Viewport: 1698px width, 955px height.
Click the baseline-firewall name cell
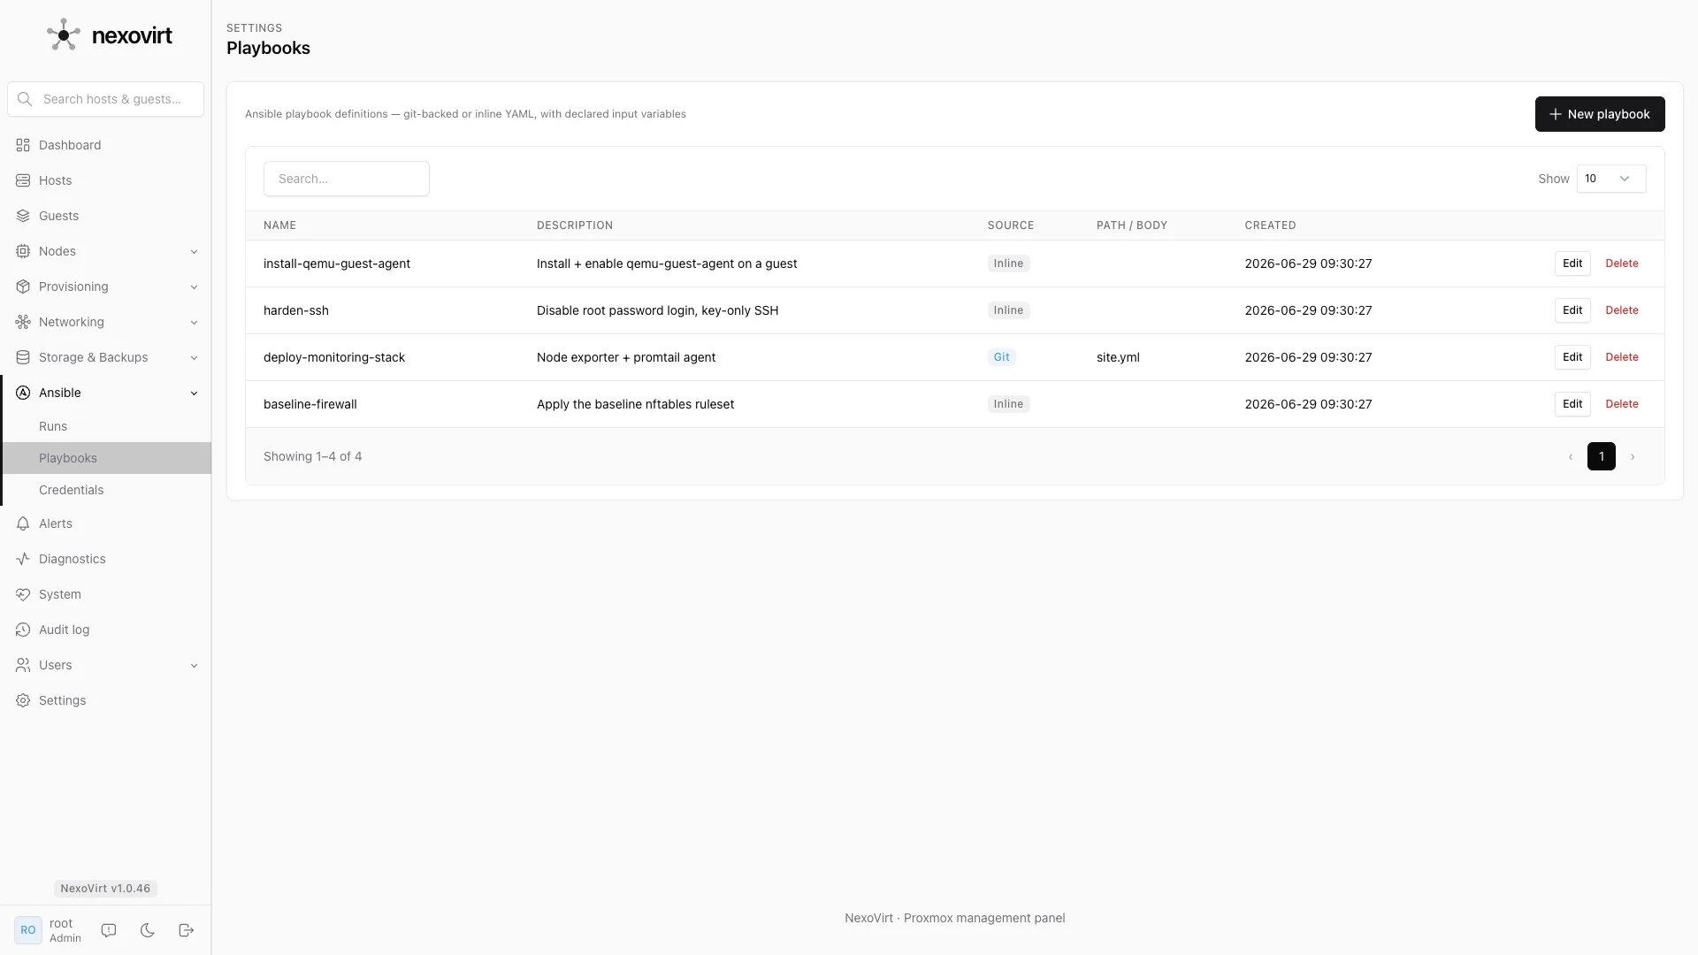tap(310, 404)
